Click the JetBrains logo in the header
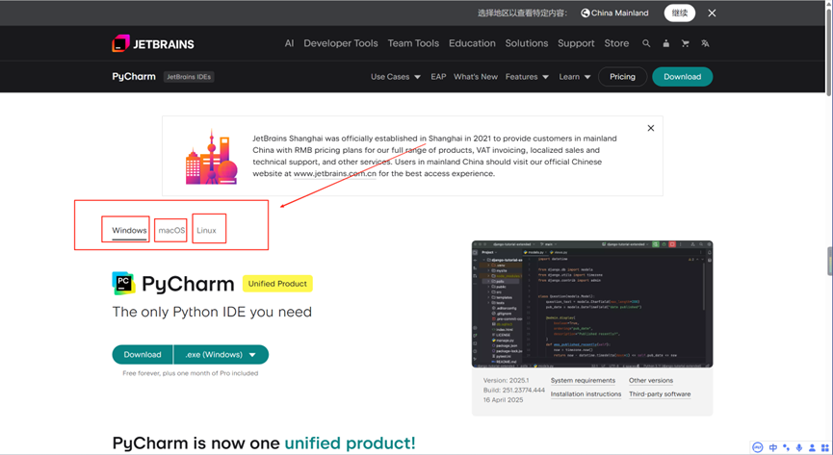Viewport: 833px width, 455px height. click(153, 43)
